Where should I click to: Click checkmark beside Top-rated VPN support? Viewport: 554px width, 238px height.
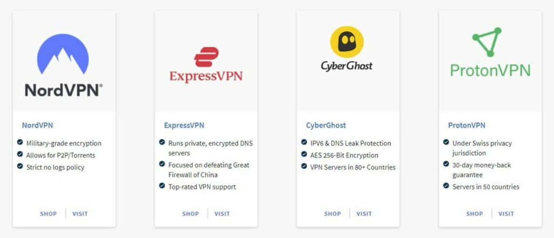click(x=162, y=186)
